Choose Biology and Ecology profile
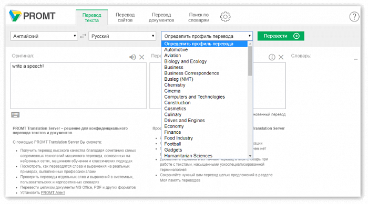 205,61
